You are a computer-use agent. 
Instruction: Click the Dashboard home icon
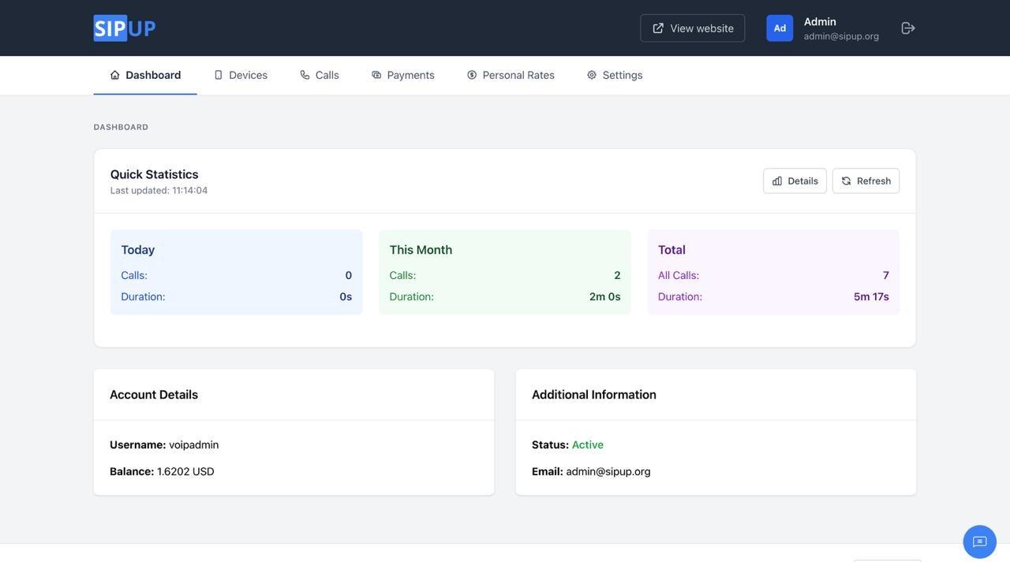click(115, 75)
